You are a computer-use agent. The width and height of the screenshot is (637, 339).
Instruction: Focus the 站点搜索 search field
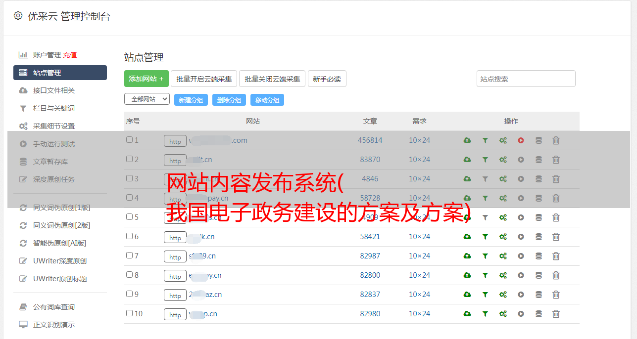point(526,79)
